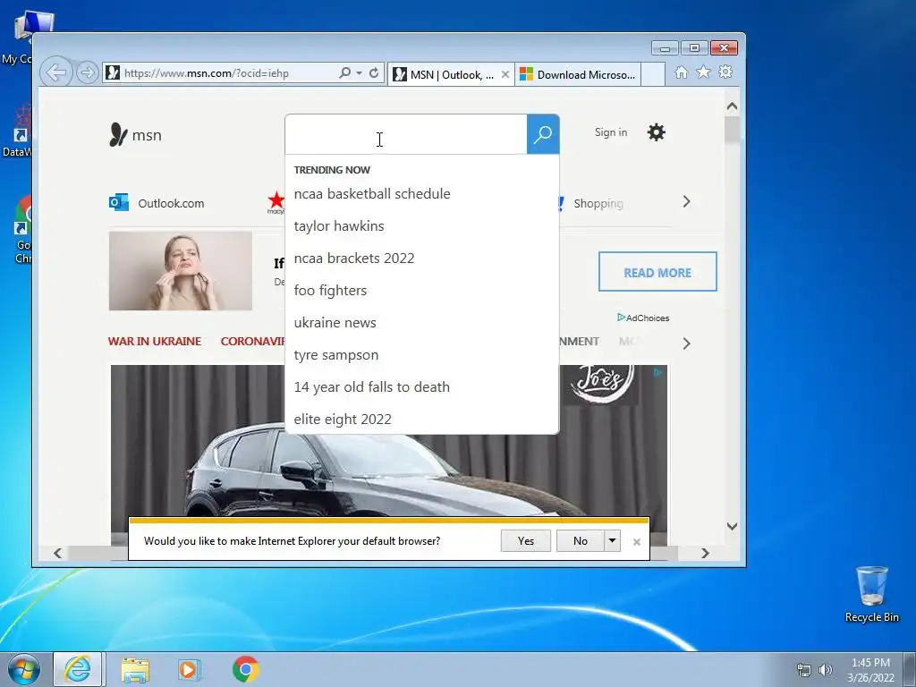Select suggestion ncaa brackets 2022
Viewport: 916px width, 687px height.
(x=354, y=259)
